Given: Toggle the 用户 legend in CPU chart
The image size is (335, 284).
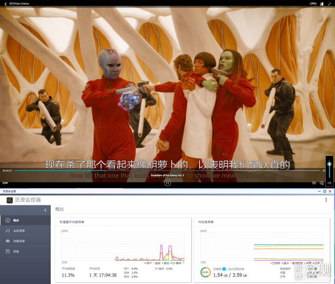Looking at the screenshot, I should click(148, 263).
